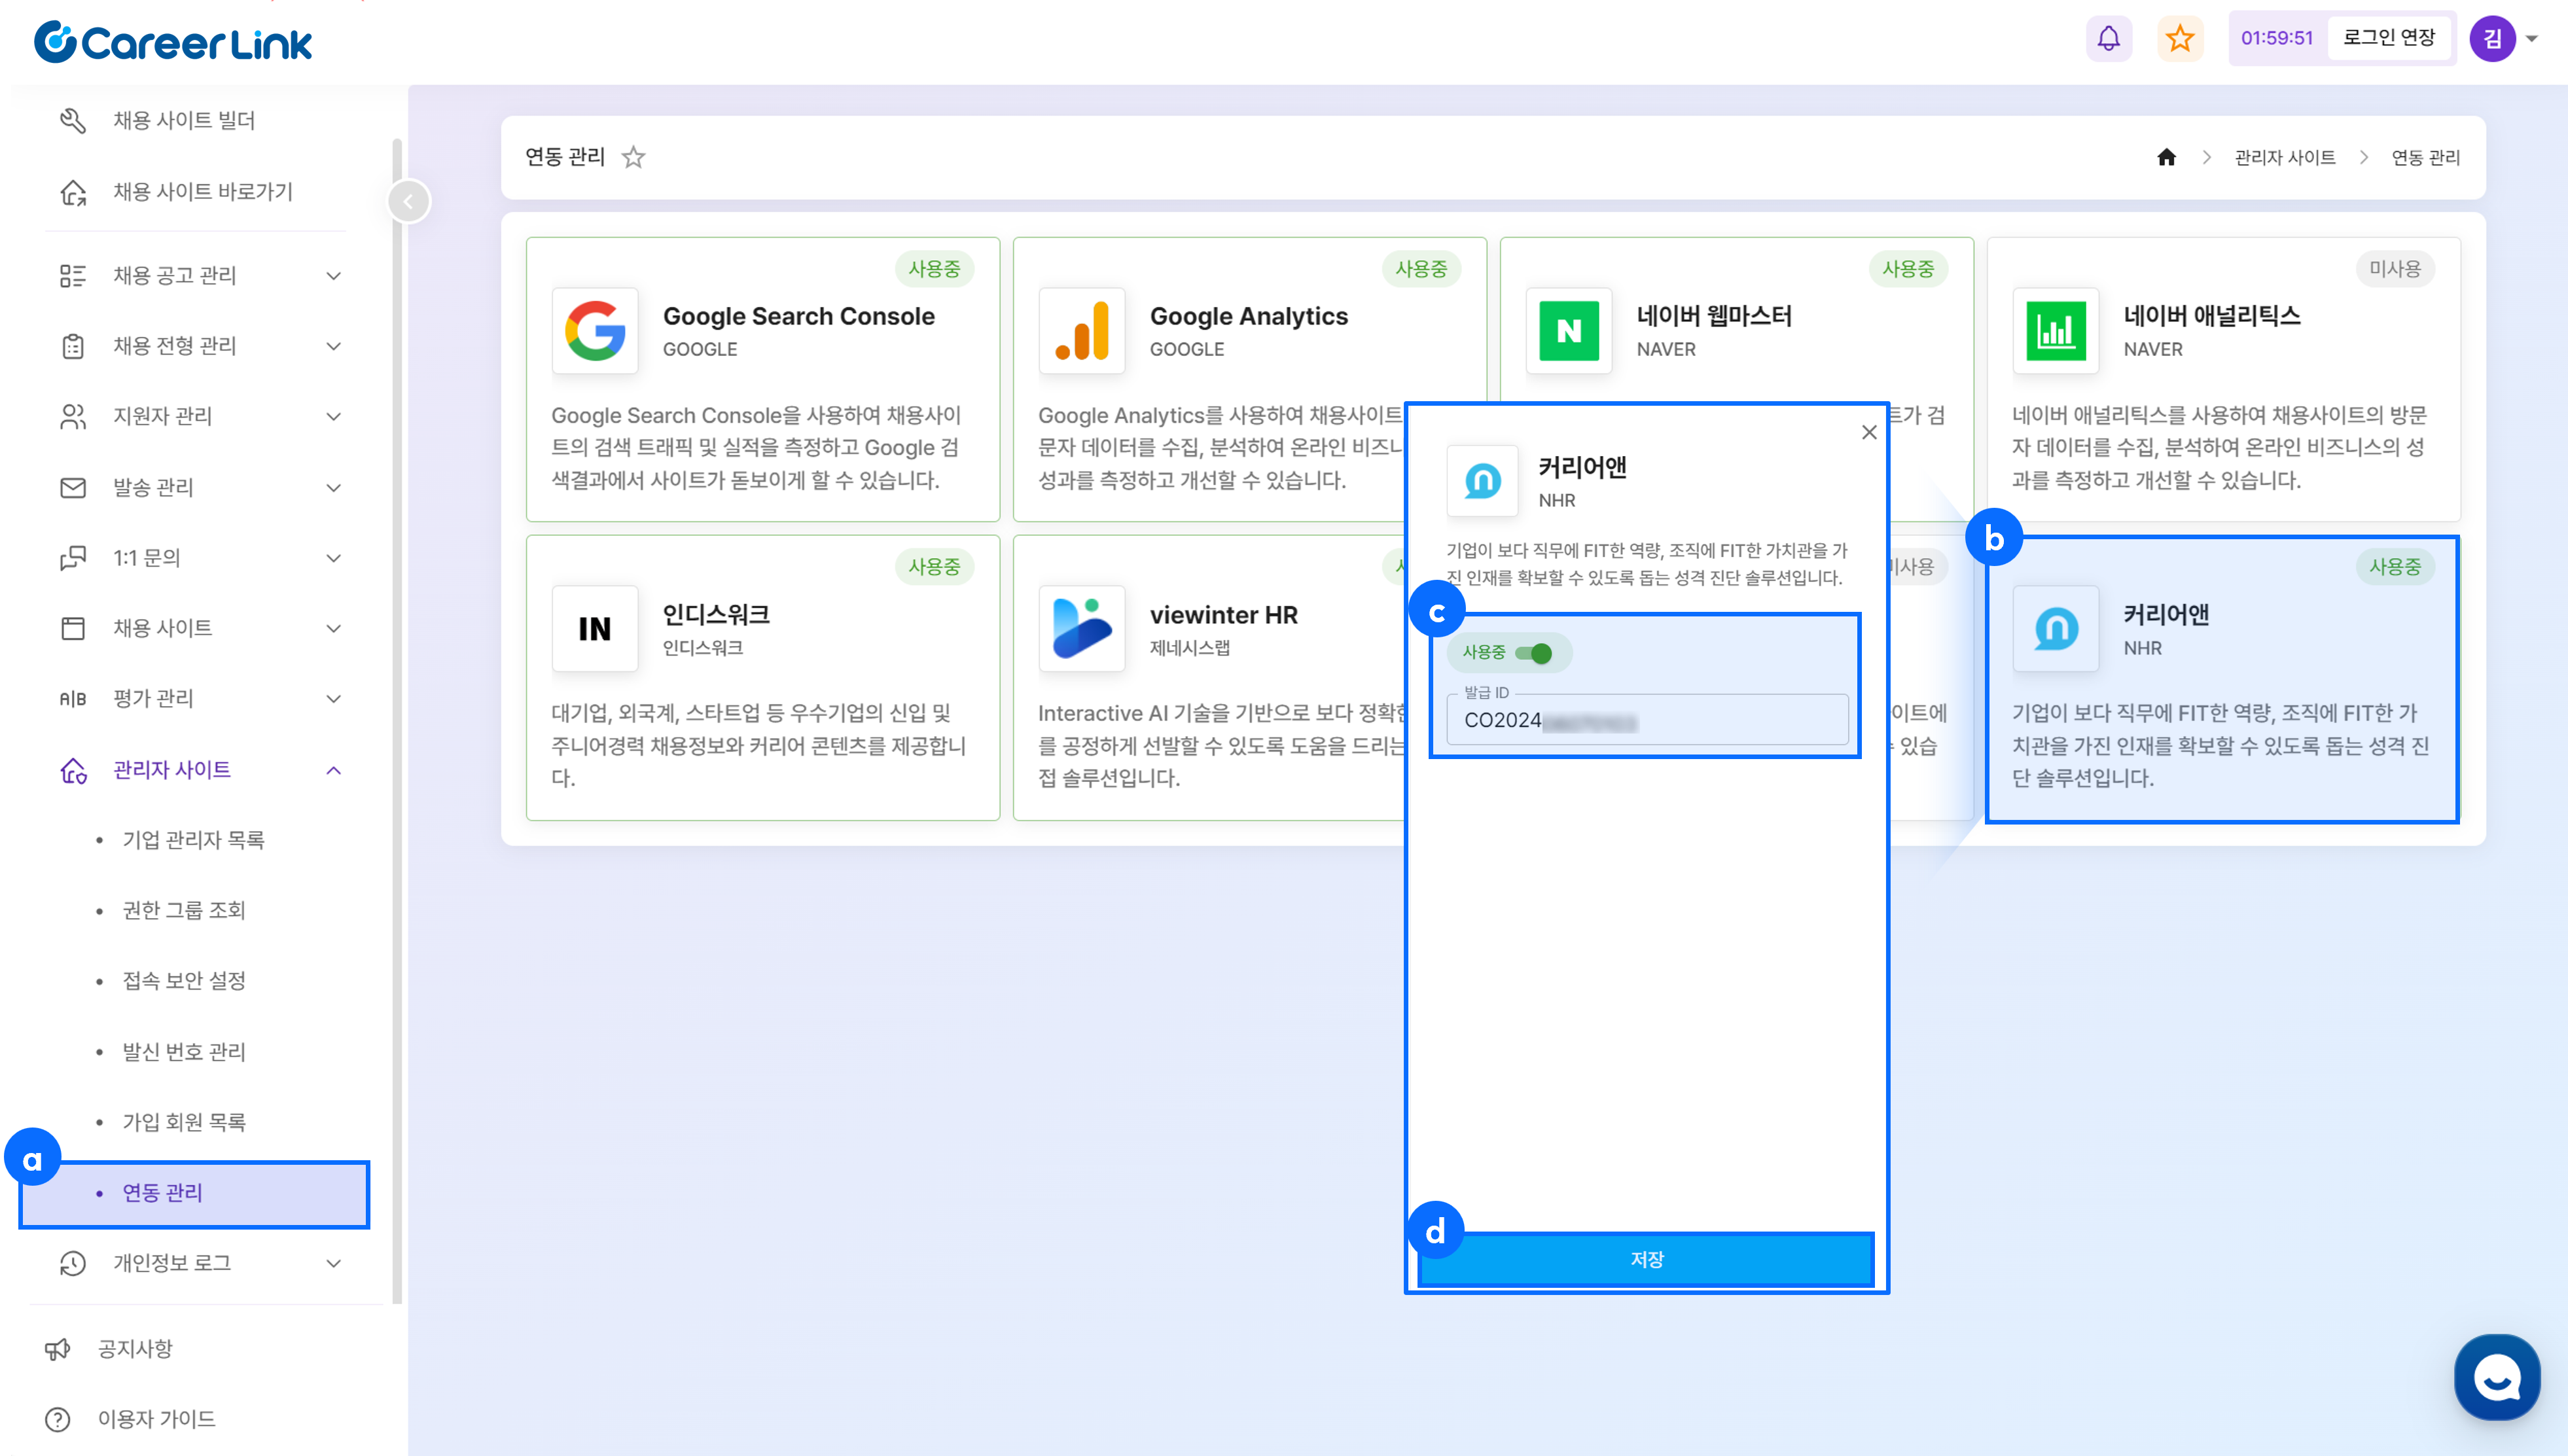2568x1456 pixels.
Task: Click 사용중 badge on Google Search Console
Action: pos(934,269)
